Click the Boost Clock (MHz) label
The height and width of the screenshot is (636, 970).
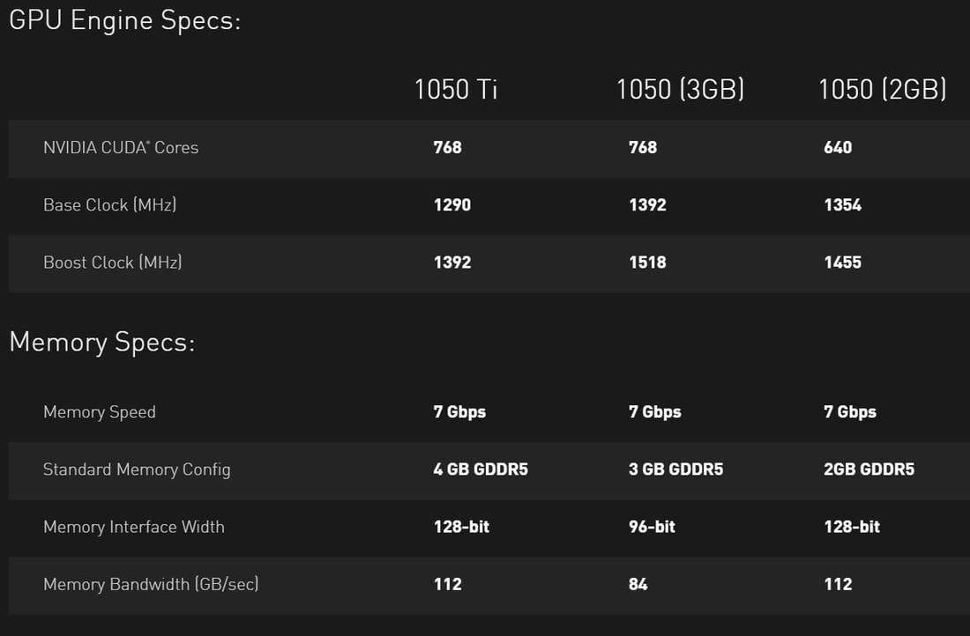(113, 263)
